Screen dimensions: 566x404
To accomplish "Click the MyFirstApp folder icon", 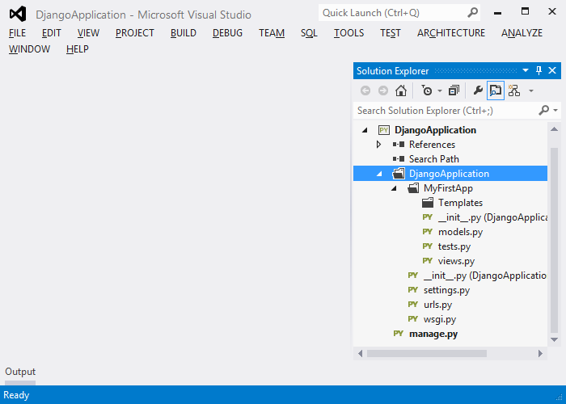I will pos(413,188).
